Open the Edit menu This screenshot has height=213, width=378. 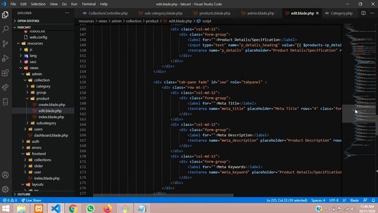(24, 4)
